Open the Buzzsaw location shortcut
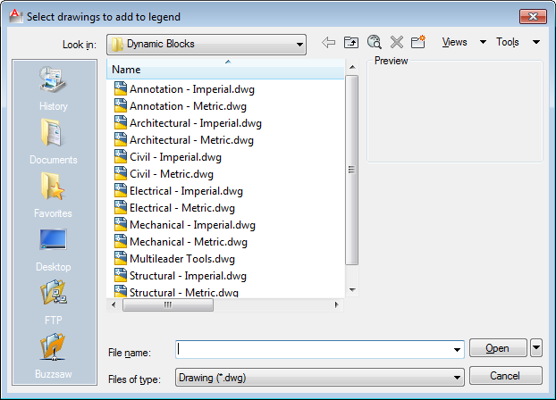Viewport: 556px width, 400px height. (x=54, y=354)
